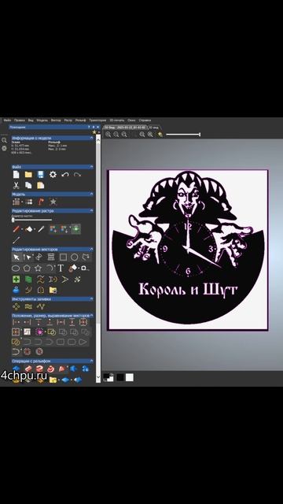
Task: Click the light bulb icon in view toolbar
Action: point(160,135)
